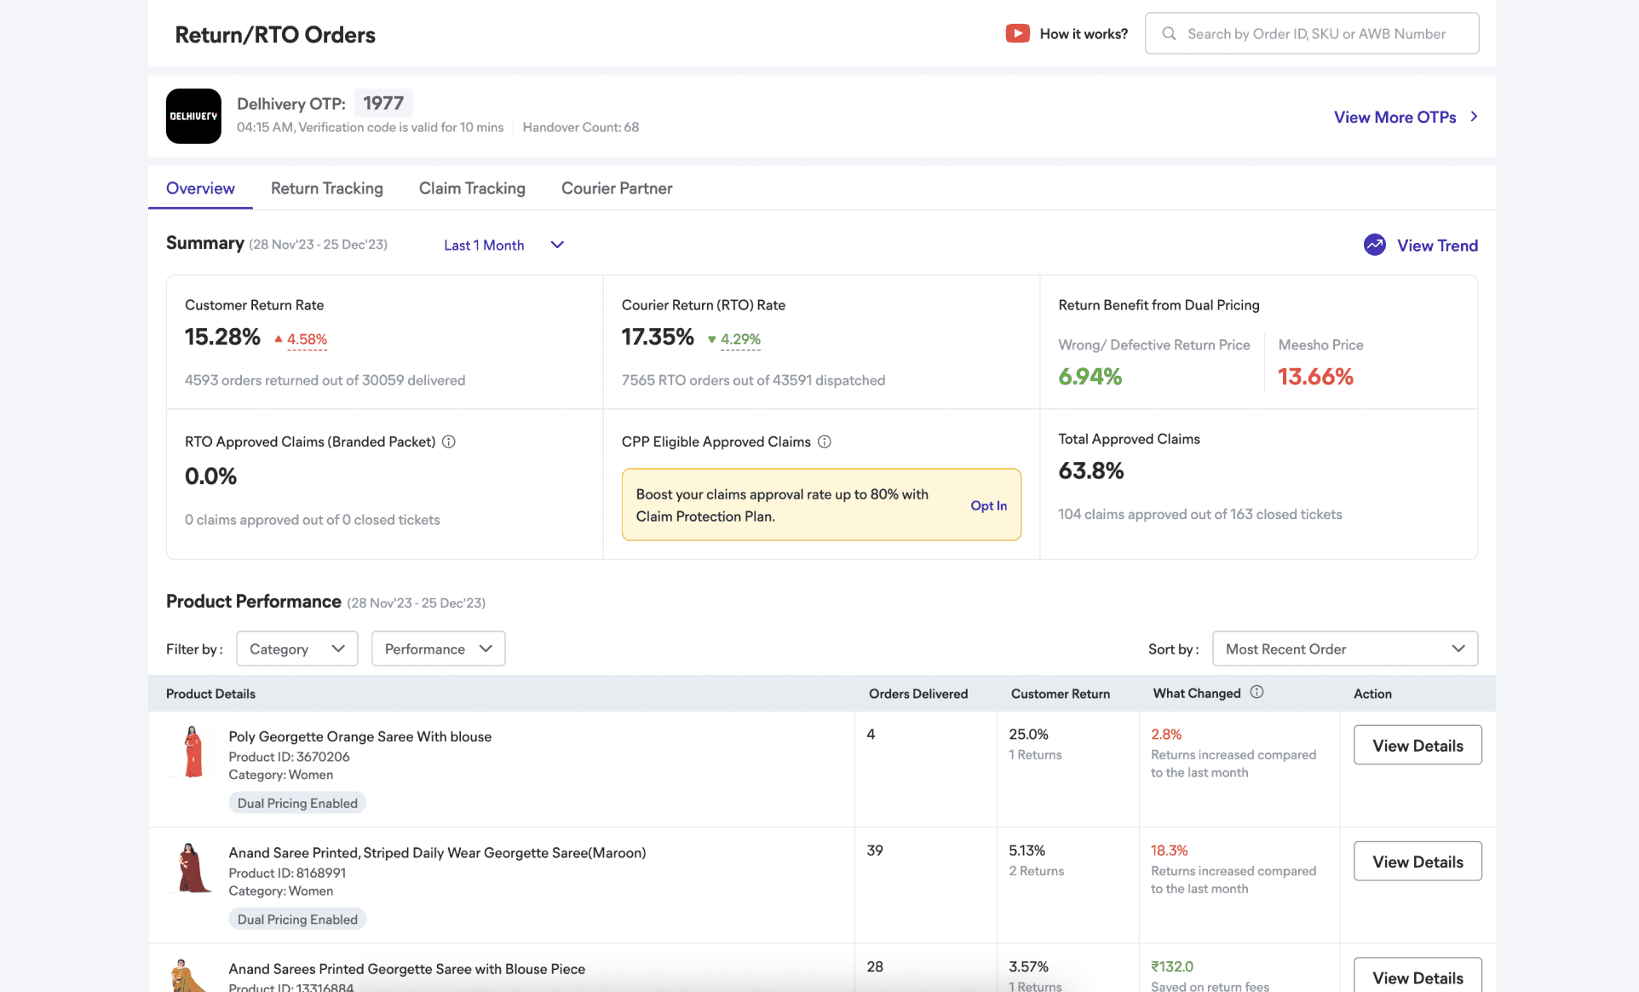Open the Most Recent Order sort dropdown
Image resolution: width=1639 pixels, height=992 pixels.
[1344, 649]
